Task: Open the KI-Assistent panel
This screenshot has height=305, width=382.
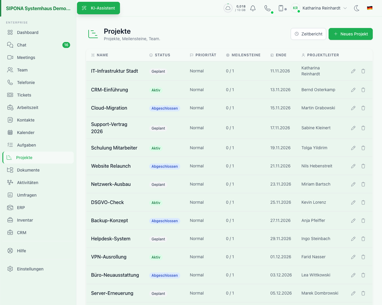Action: tap(98, 8)
